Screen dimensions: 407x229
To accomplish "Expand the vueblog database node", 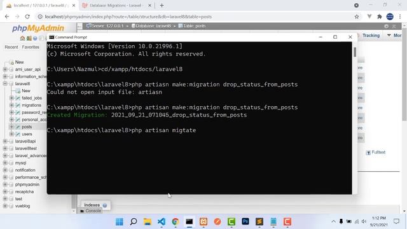I will point(5,206).
